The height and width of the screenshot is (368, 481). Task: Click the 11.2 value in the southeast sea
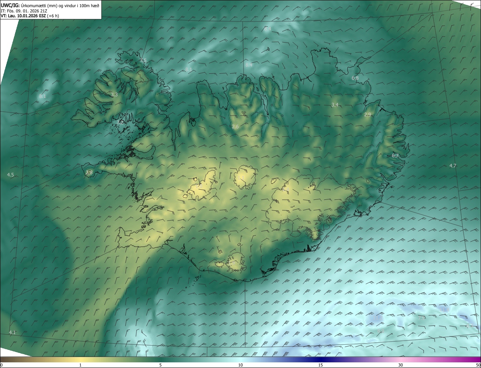click(377, 318)
